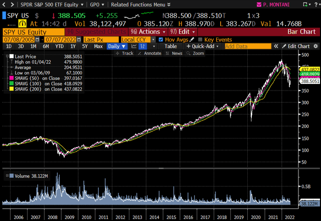Switch to line chart style icon
The height and width of the screenshot is (221, 321).
134,46
